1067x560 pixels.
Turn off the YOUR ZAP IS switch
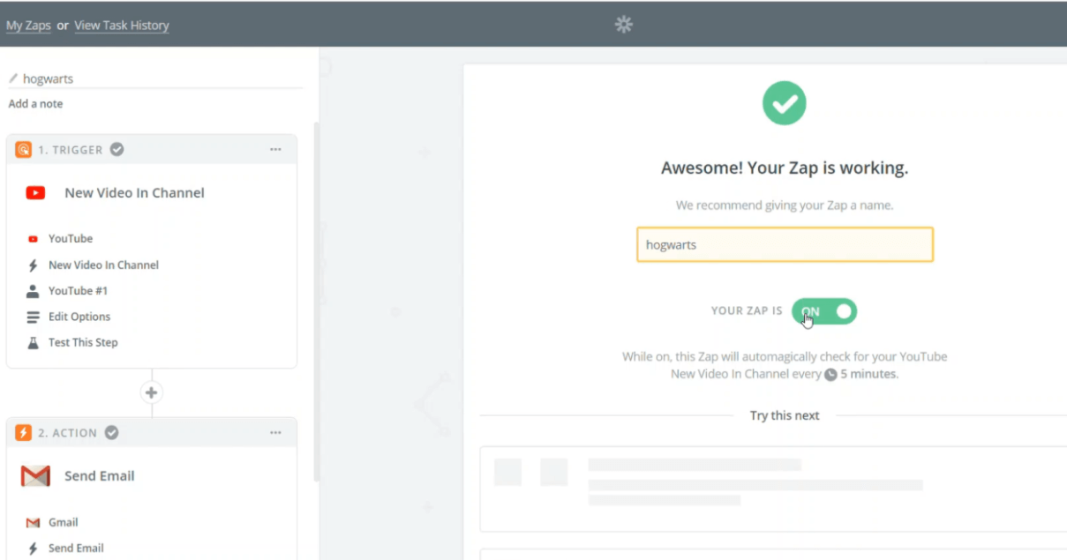[x=823, y=310]
